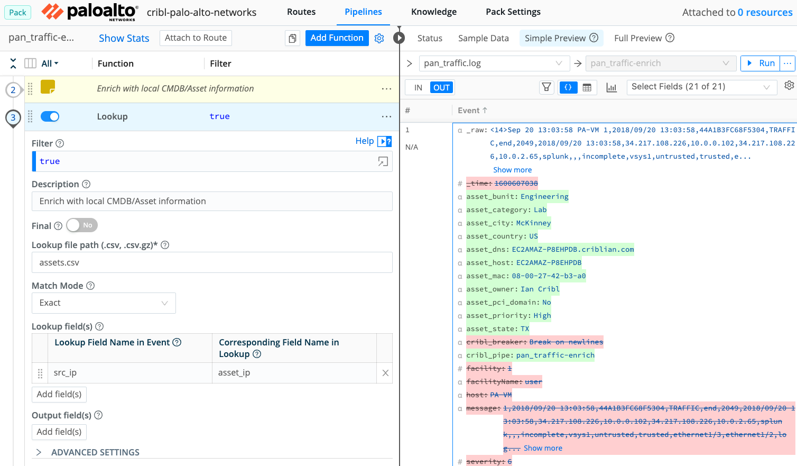Click the Help panel icon
The image size is (797, 466).
point(385,141)
